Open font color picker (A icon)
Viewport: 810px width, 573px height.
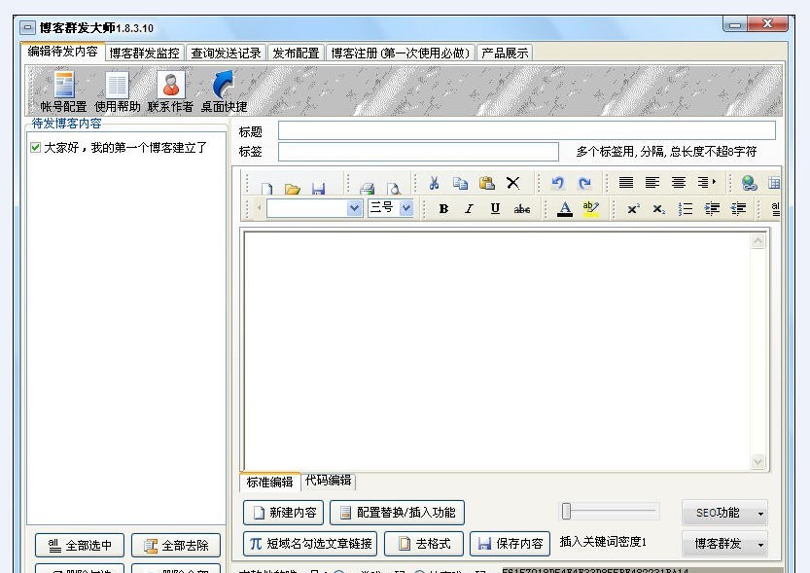[x=565, y=209]
